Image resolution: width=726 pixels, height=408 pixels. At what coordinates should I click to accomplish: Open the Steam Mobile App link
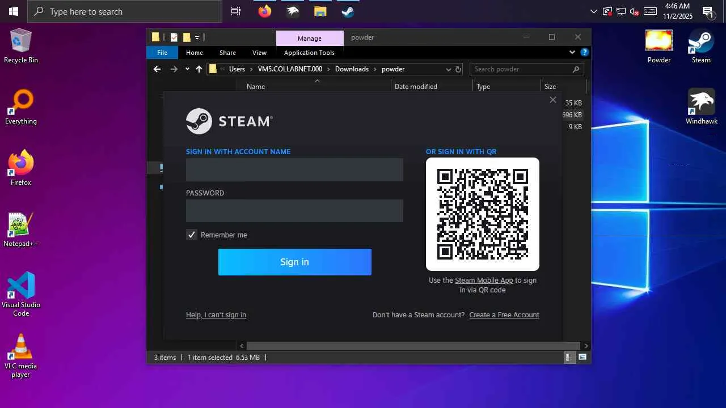coord(484,280)
